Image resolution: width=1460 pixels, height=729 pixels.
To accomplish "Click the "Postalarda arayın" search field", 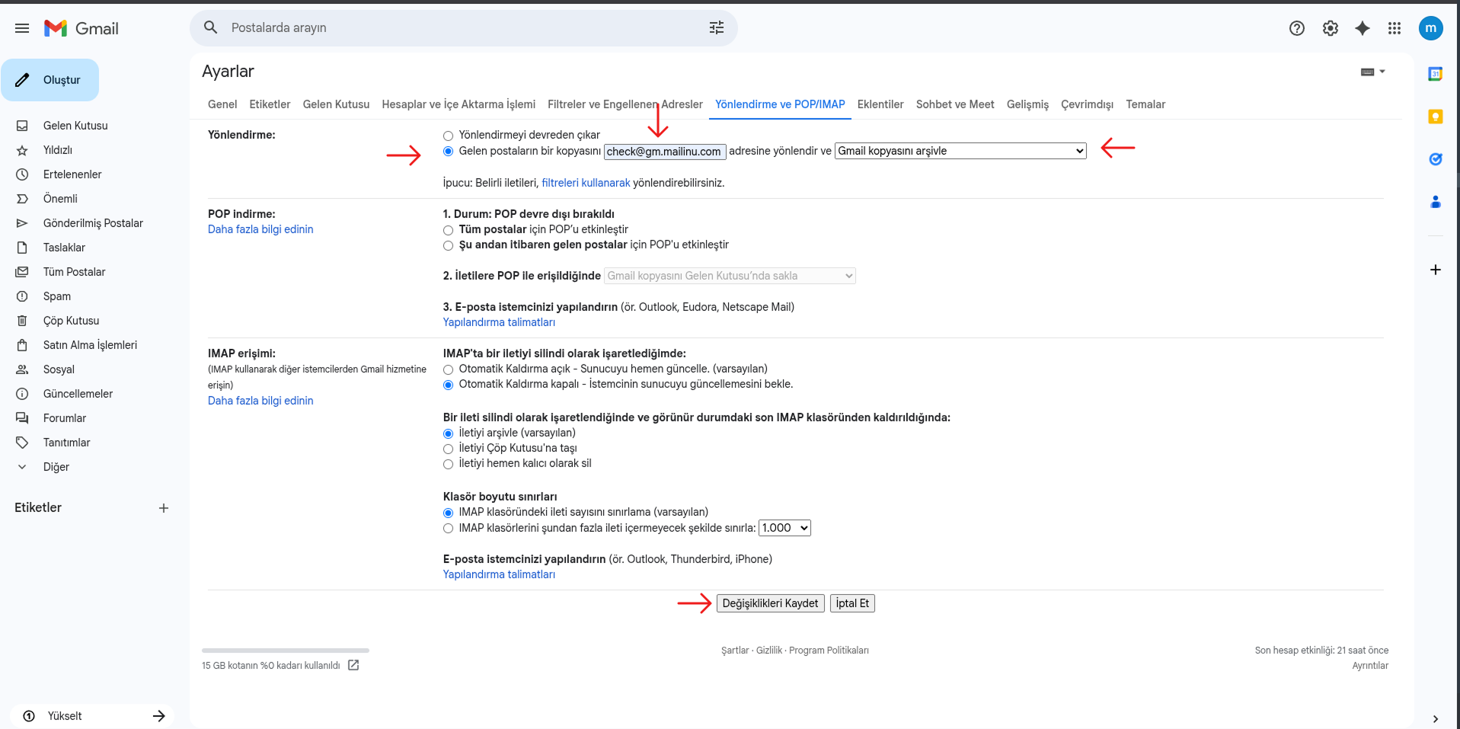I will 465,27.
